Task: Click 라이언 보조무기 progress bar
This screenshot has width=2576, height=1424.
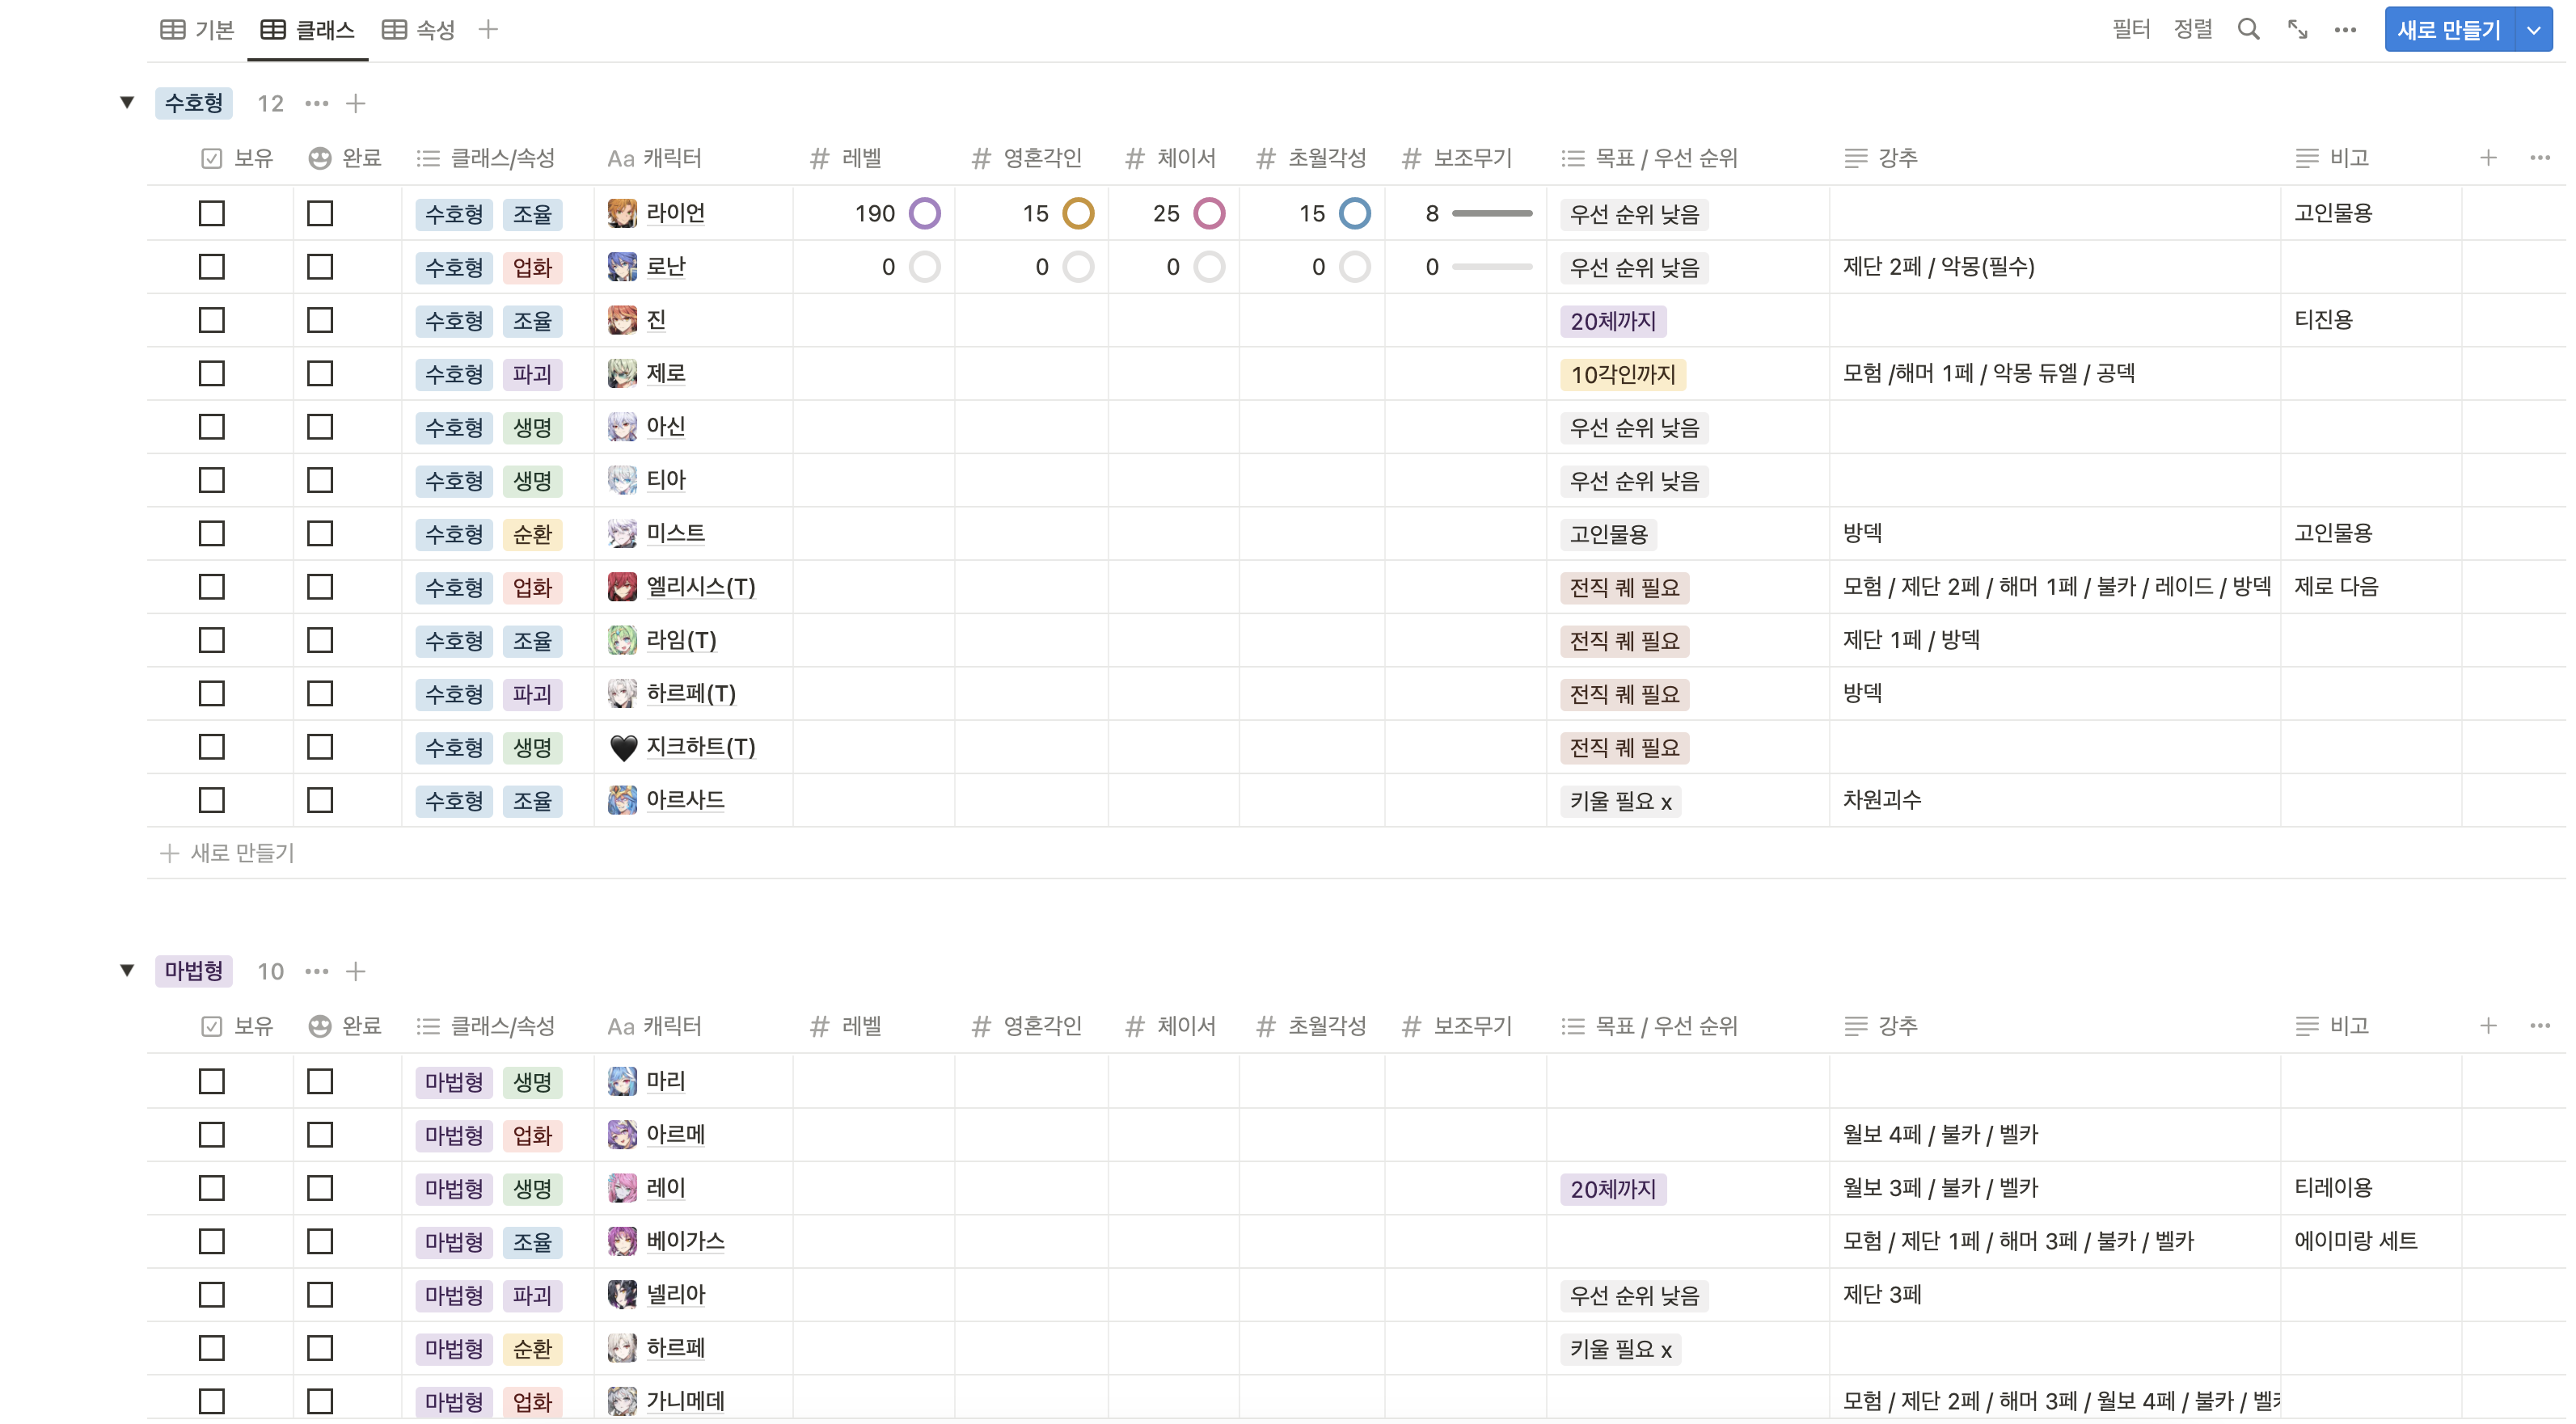Action: [1491, 213]
